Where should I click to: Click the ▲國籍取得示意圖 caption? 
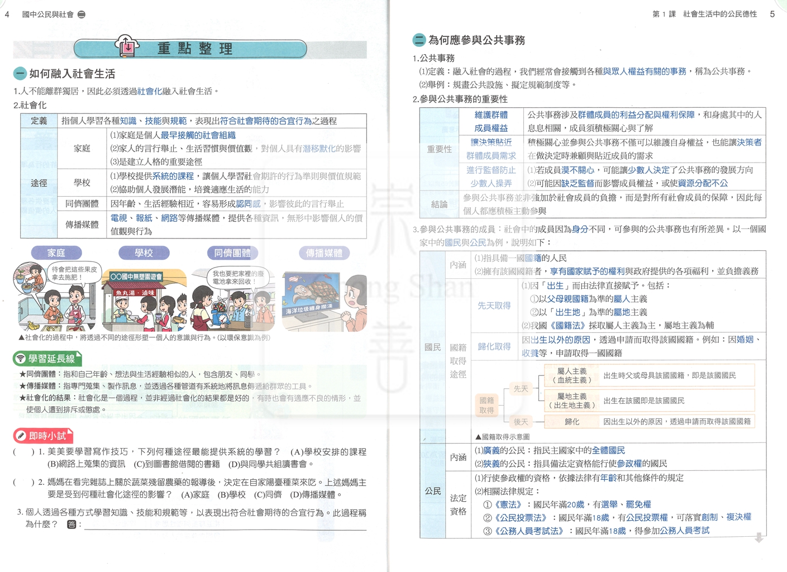coord(502,437)
